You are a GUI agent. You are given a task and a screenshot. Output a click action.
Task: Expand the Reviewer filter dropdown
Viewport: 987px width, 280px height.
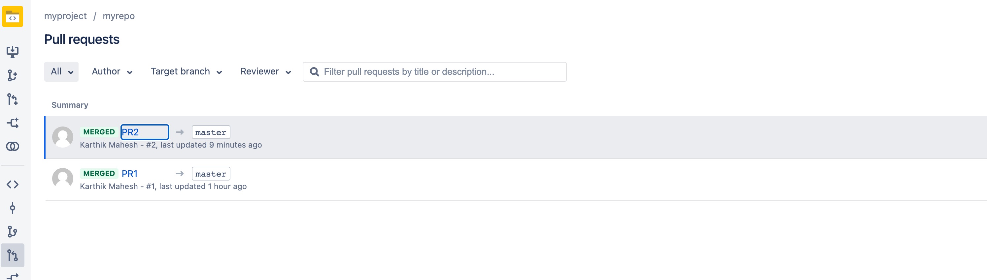coord(265,71)
